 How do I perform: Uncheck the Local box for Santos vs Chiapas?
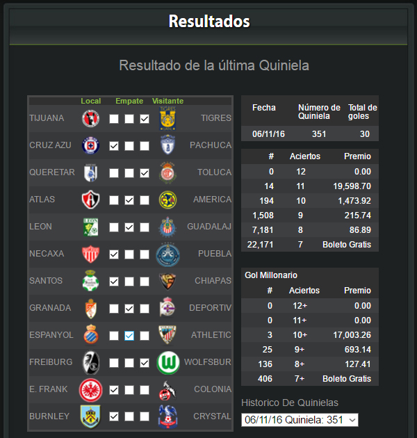coord(114,282)
